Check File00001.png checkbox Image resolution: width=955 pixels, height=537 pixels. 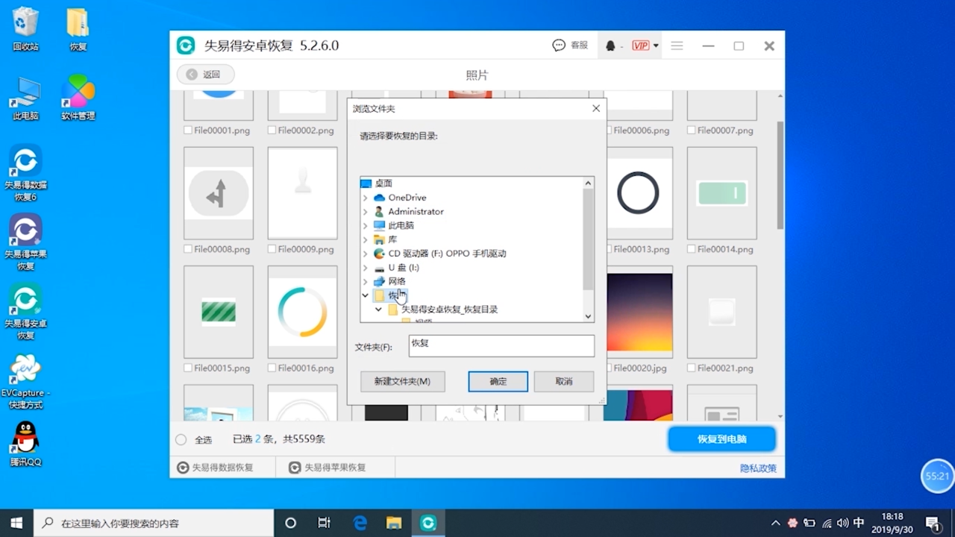[x=188, y=131]
